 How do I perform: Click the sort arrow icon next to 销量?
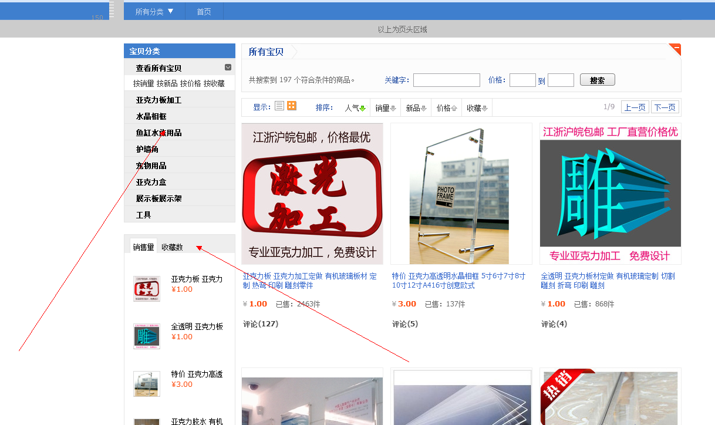393,107
